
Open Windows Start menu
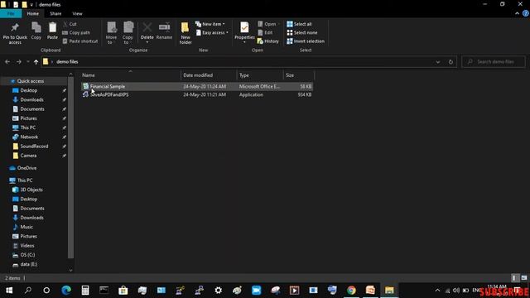(9, 291)
